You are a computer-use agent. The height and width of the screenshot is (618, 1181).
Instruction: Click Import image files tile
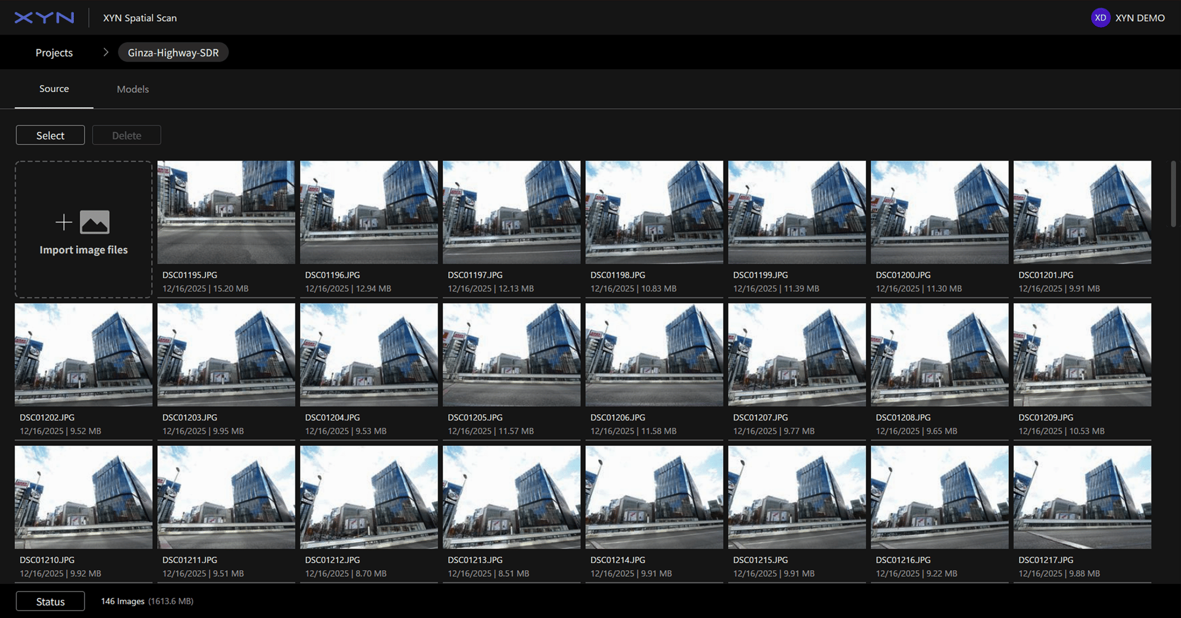pyautogui.click(x=83, y=229)
